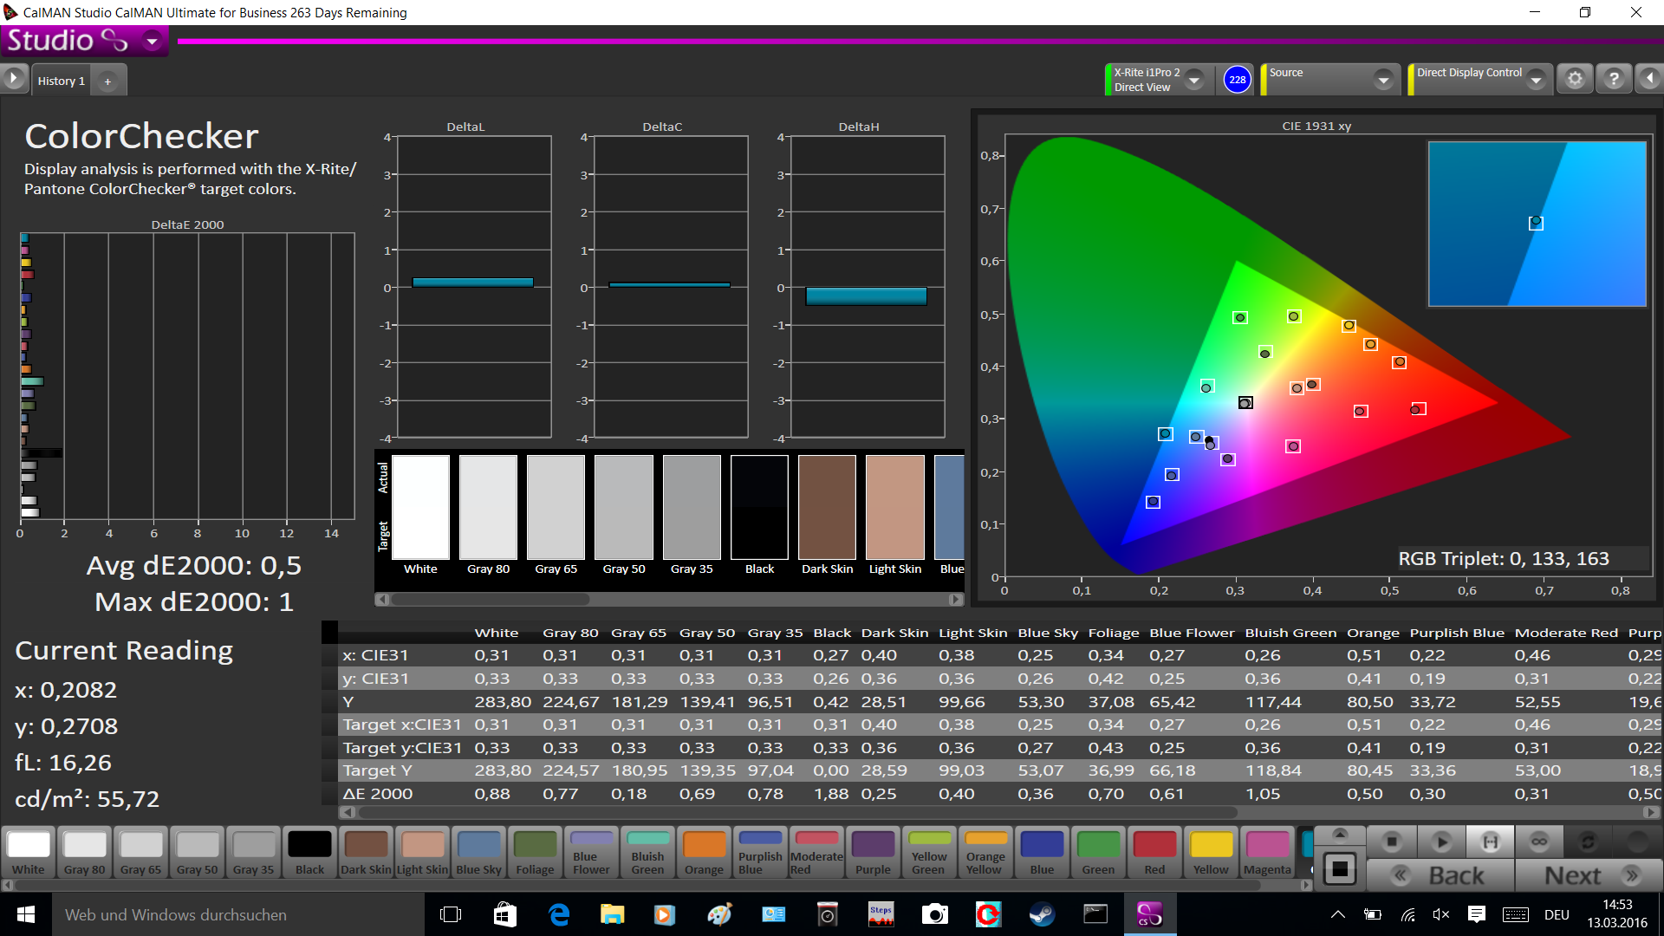Open Microsoft Edge from the taskbar
This screenshot has width=1664, height=936.
coord(559,914)
